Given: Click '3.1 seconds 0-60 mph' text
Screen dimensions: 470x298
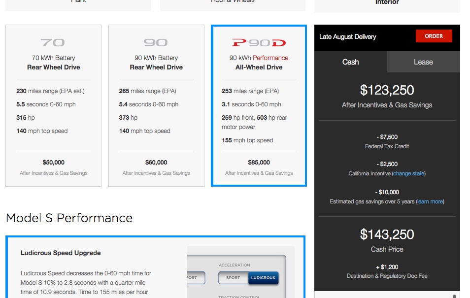Looking at the screenshot, I should [x=251, y=104].
